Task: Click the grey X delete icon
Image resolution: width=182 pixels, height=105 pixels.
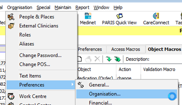Action: [97, 59]
